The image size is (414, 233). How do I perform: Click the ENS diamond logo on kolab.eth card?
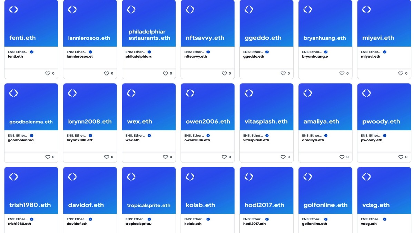click(x=190, y=176)
